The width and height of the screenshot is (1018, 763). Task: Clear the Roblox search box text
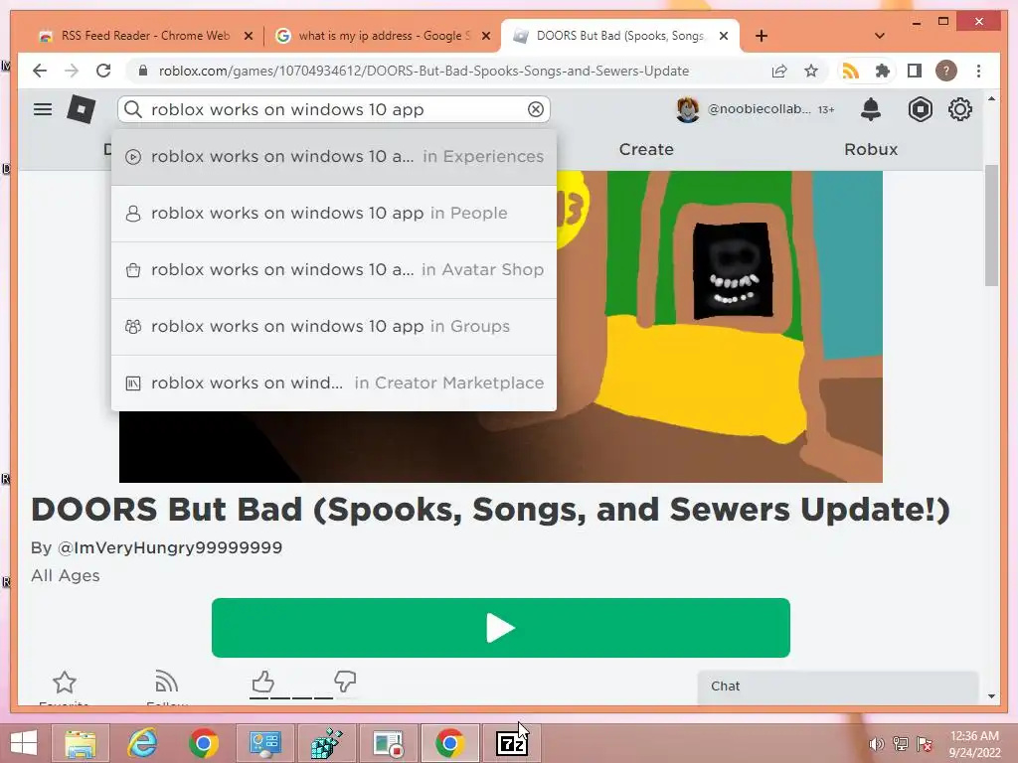click(x=536, y=109)
